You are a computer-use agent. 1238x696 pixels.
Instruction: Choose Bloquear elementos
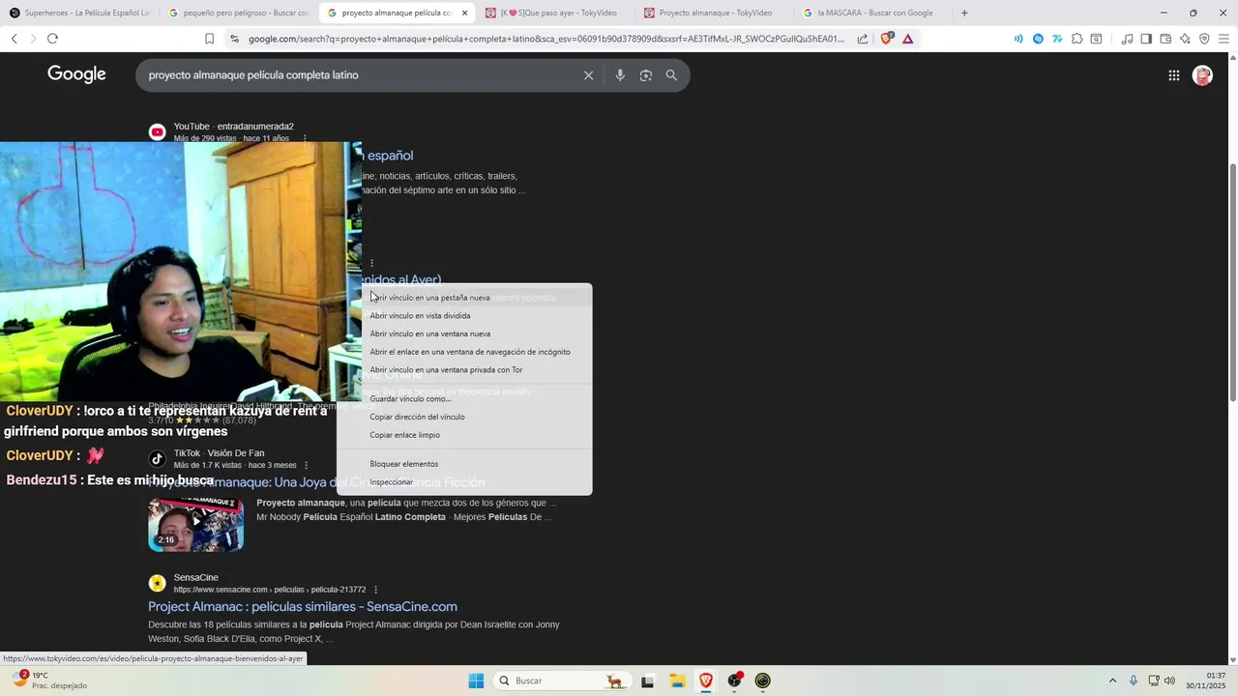[x=464, y=464]
